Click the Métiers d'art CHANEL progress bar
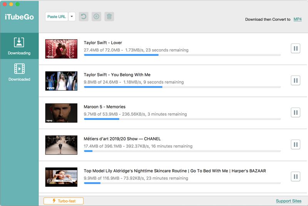The width and height of the screenshot is (308, 206). (182, 151)
